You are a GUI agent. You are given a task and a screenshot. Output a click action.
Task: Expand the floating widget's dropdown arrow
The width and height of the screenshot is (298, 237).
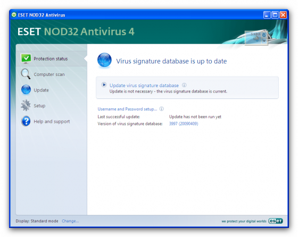coord(264,41)
